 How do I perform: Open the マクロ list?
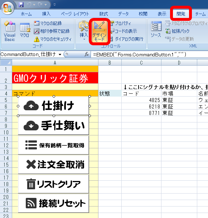pyautogui.click(x=25, y=31)
